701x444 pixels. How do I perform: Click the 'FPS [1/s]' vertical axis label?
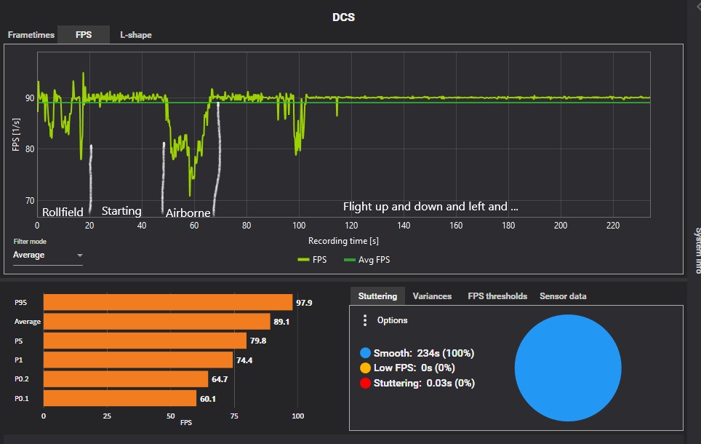16,134
